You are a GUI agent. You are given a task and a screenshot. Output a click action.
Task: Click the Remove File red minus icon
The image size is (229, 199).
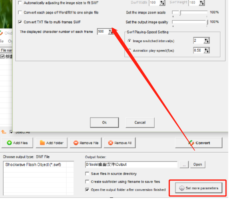[76, 143]
